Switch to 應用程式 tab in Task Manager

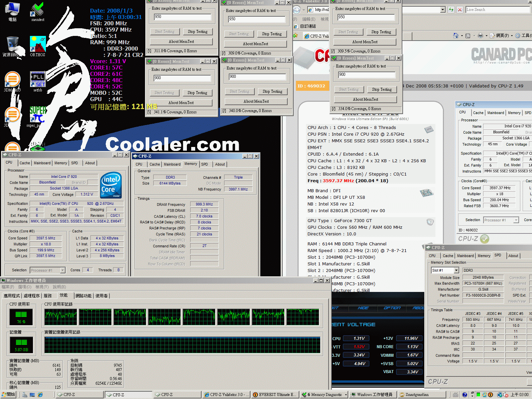click(x=12, y=296)
